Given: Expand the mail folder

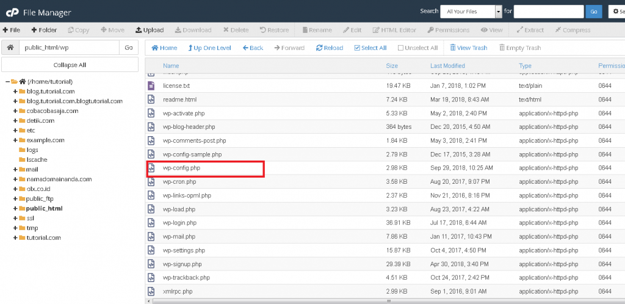Looking at the screenshot, I should (15, 169).
